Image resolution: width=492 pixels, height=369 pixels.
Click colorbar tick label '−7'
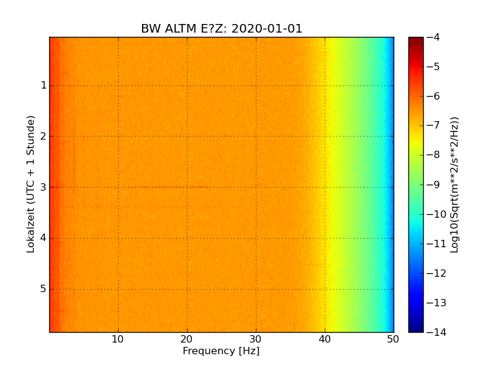pyautogui.click(x=434, y=125)
